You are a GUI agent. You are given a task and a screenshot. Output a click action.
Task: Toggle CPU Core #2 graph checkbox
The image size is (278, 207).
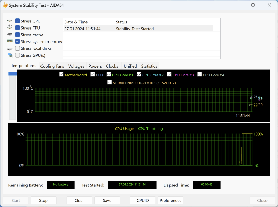(x=139, y=74)
